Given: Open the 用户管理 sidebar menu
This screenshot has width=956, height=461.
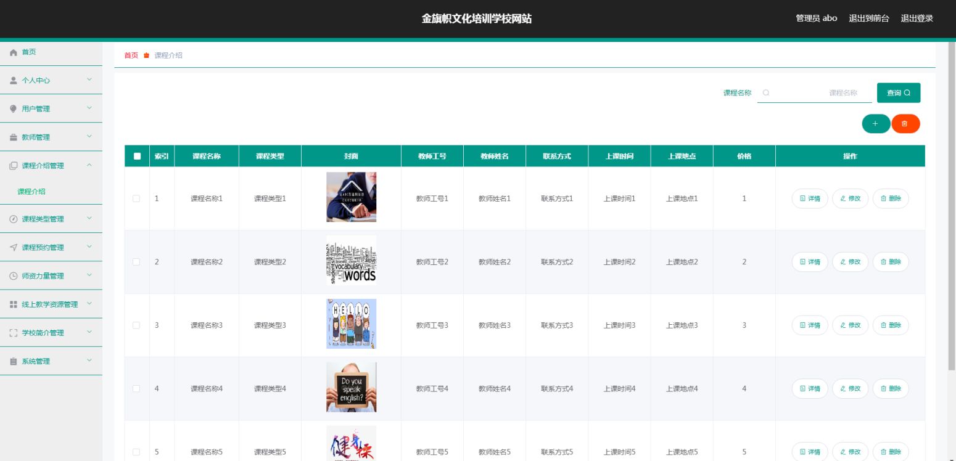Looking at the screenshot, I should coord(51,109).
